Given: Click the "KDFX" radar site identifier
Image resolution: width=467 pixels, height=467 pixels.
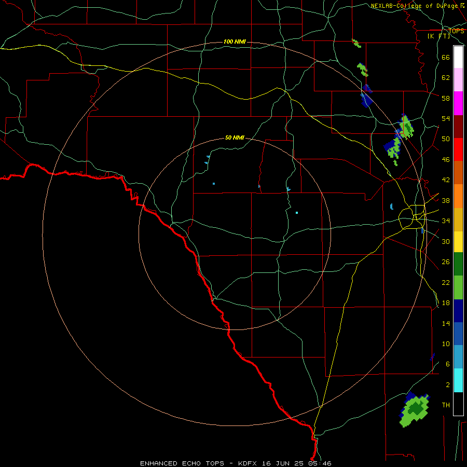Looking at the screenshot, I should coord(249,463).
